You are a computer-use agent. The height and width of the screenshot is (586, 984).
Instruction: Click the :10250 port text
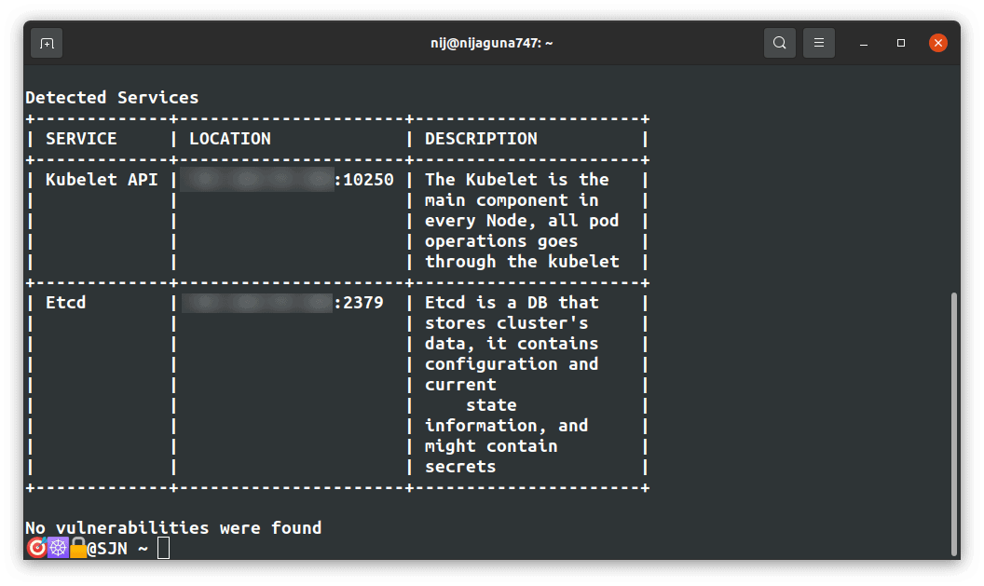click(363, 180)
